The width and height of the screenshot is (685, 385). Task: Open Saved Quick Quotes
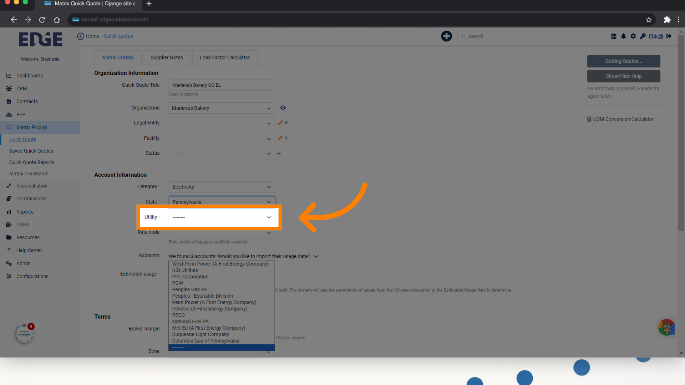click(31, 151)
